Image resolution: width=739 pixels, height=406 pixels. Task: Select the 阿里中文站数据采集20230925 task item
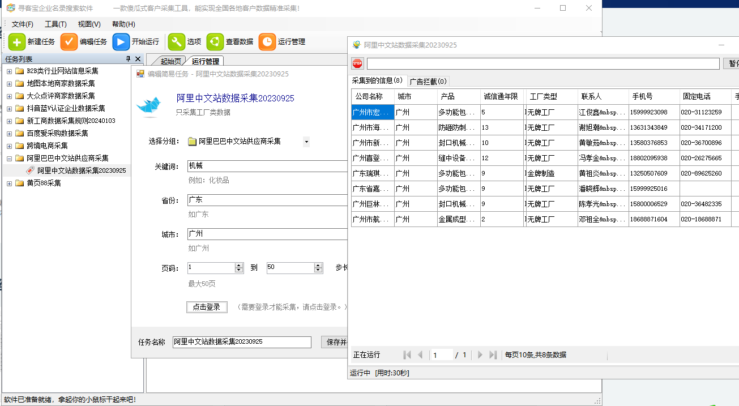81,170
